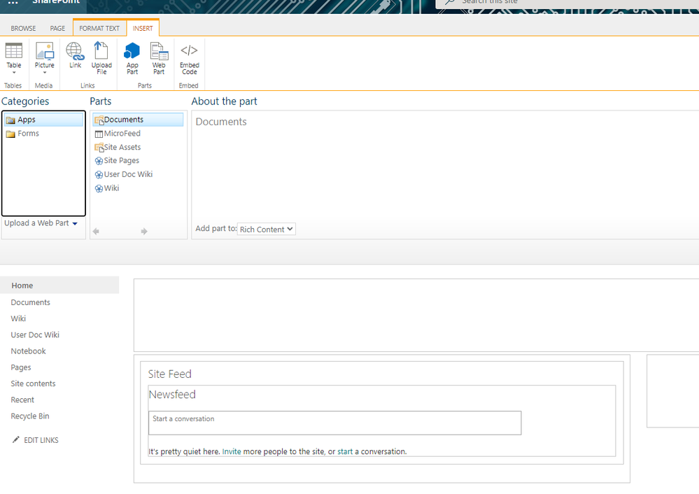Pick the Wiki part in Parts list

tap(107, 188)
